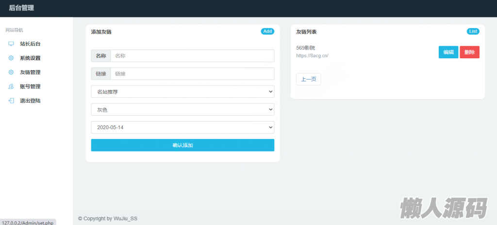Screen dimensions: 497x225
Task: Click the 后台管理 header title
Action: pos(21,8)
